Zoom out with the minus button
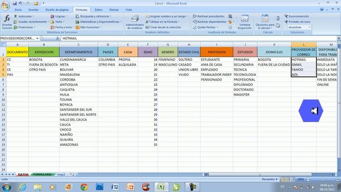The height and width of the screenshot is (192, 341). coord(308,179)
